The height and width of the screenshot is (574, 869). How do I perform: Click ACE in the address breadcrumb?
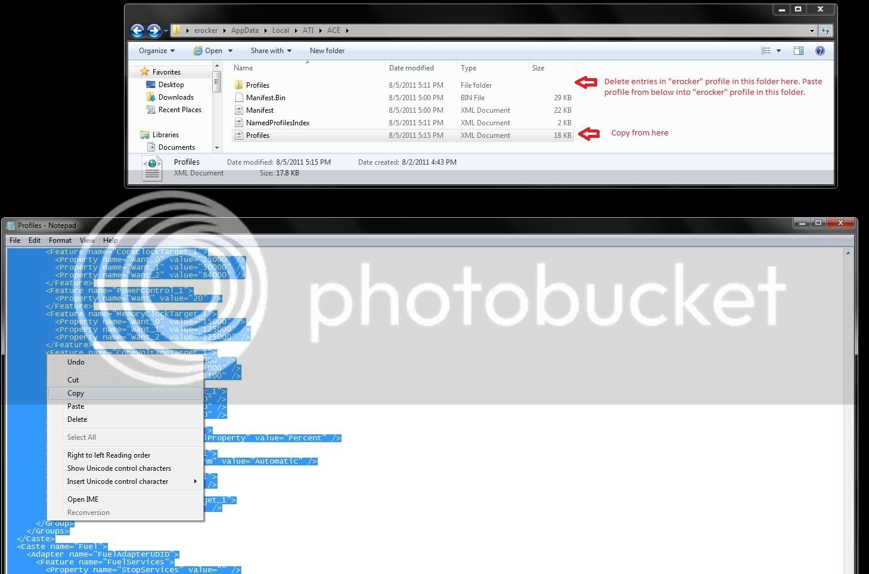(x=334, y=30)
